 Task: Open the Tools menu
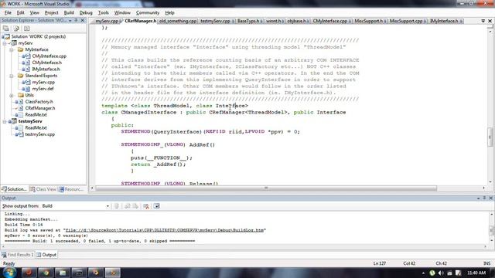click(x=103, y=13)
